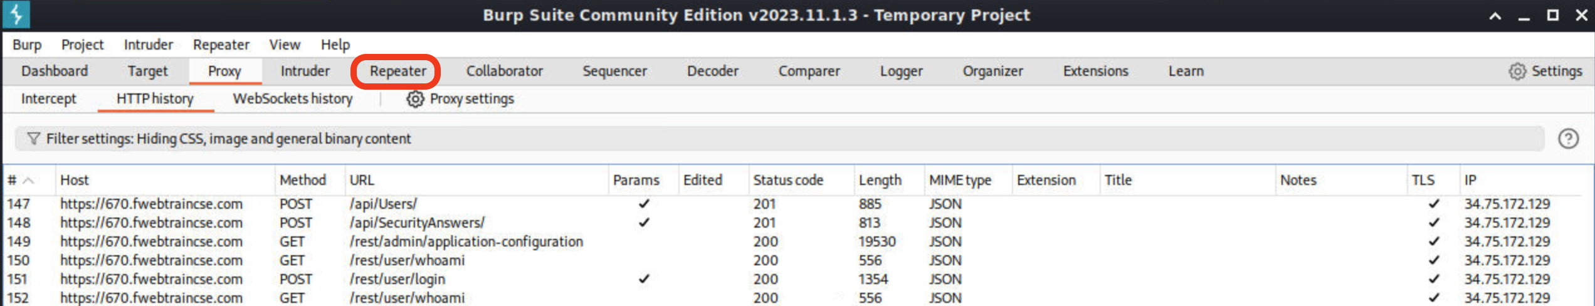Click the filter settings bar

[779, 139]
